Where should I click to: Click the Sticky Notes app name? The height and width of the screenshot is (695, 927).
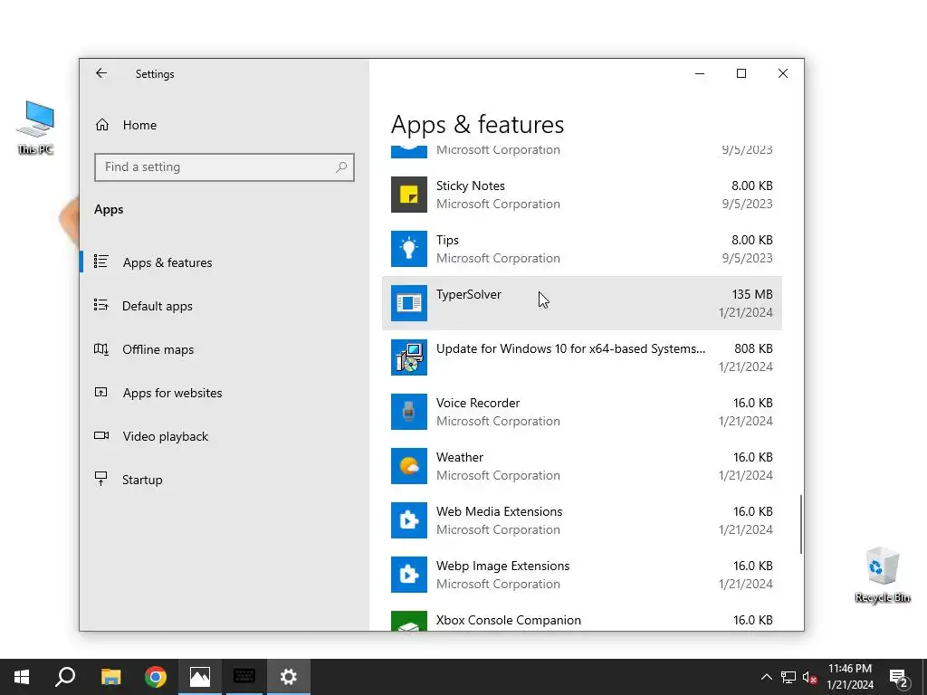pos(471,186)
